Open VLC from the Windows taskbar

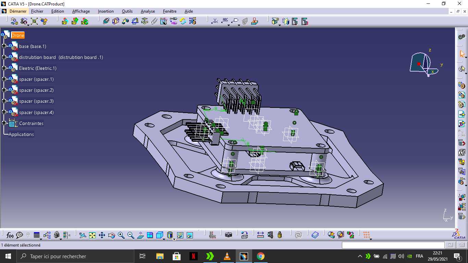pyautogui.click(x=227, y=256)
